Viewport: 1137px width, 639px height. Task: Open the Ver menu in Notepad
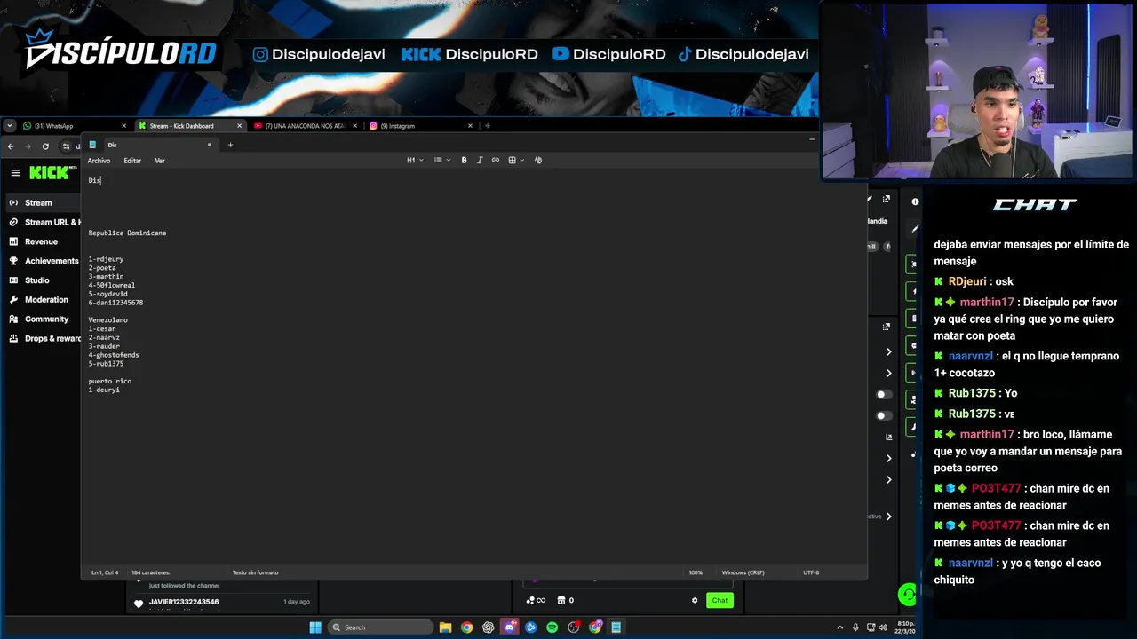click(x=160, y=161)
